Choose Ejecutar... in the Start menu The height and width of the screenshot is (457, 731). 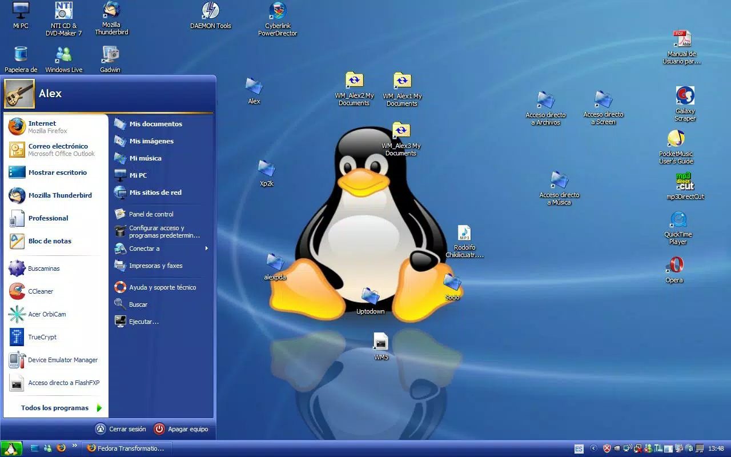tap(162, 322)
